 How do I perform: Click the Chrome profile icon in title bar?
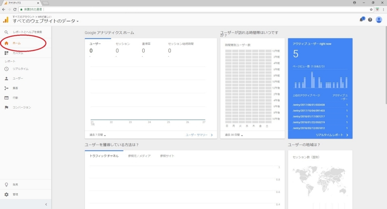(x=354, y=3)
